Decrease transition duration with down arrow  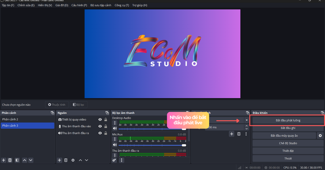click(246, 129)
